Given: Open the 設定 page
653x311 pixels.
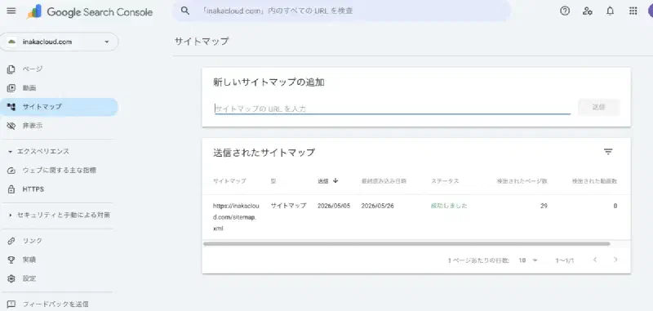Looking at the screenshot, I should [59, 278].
